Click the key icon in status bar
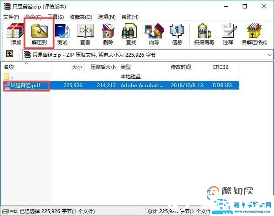 point(13,211)
